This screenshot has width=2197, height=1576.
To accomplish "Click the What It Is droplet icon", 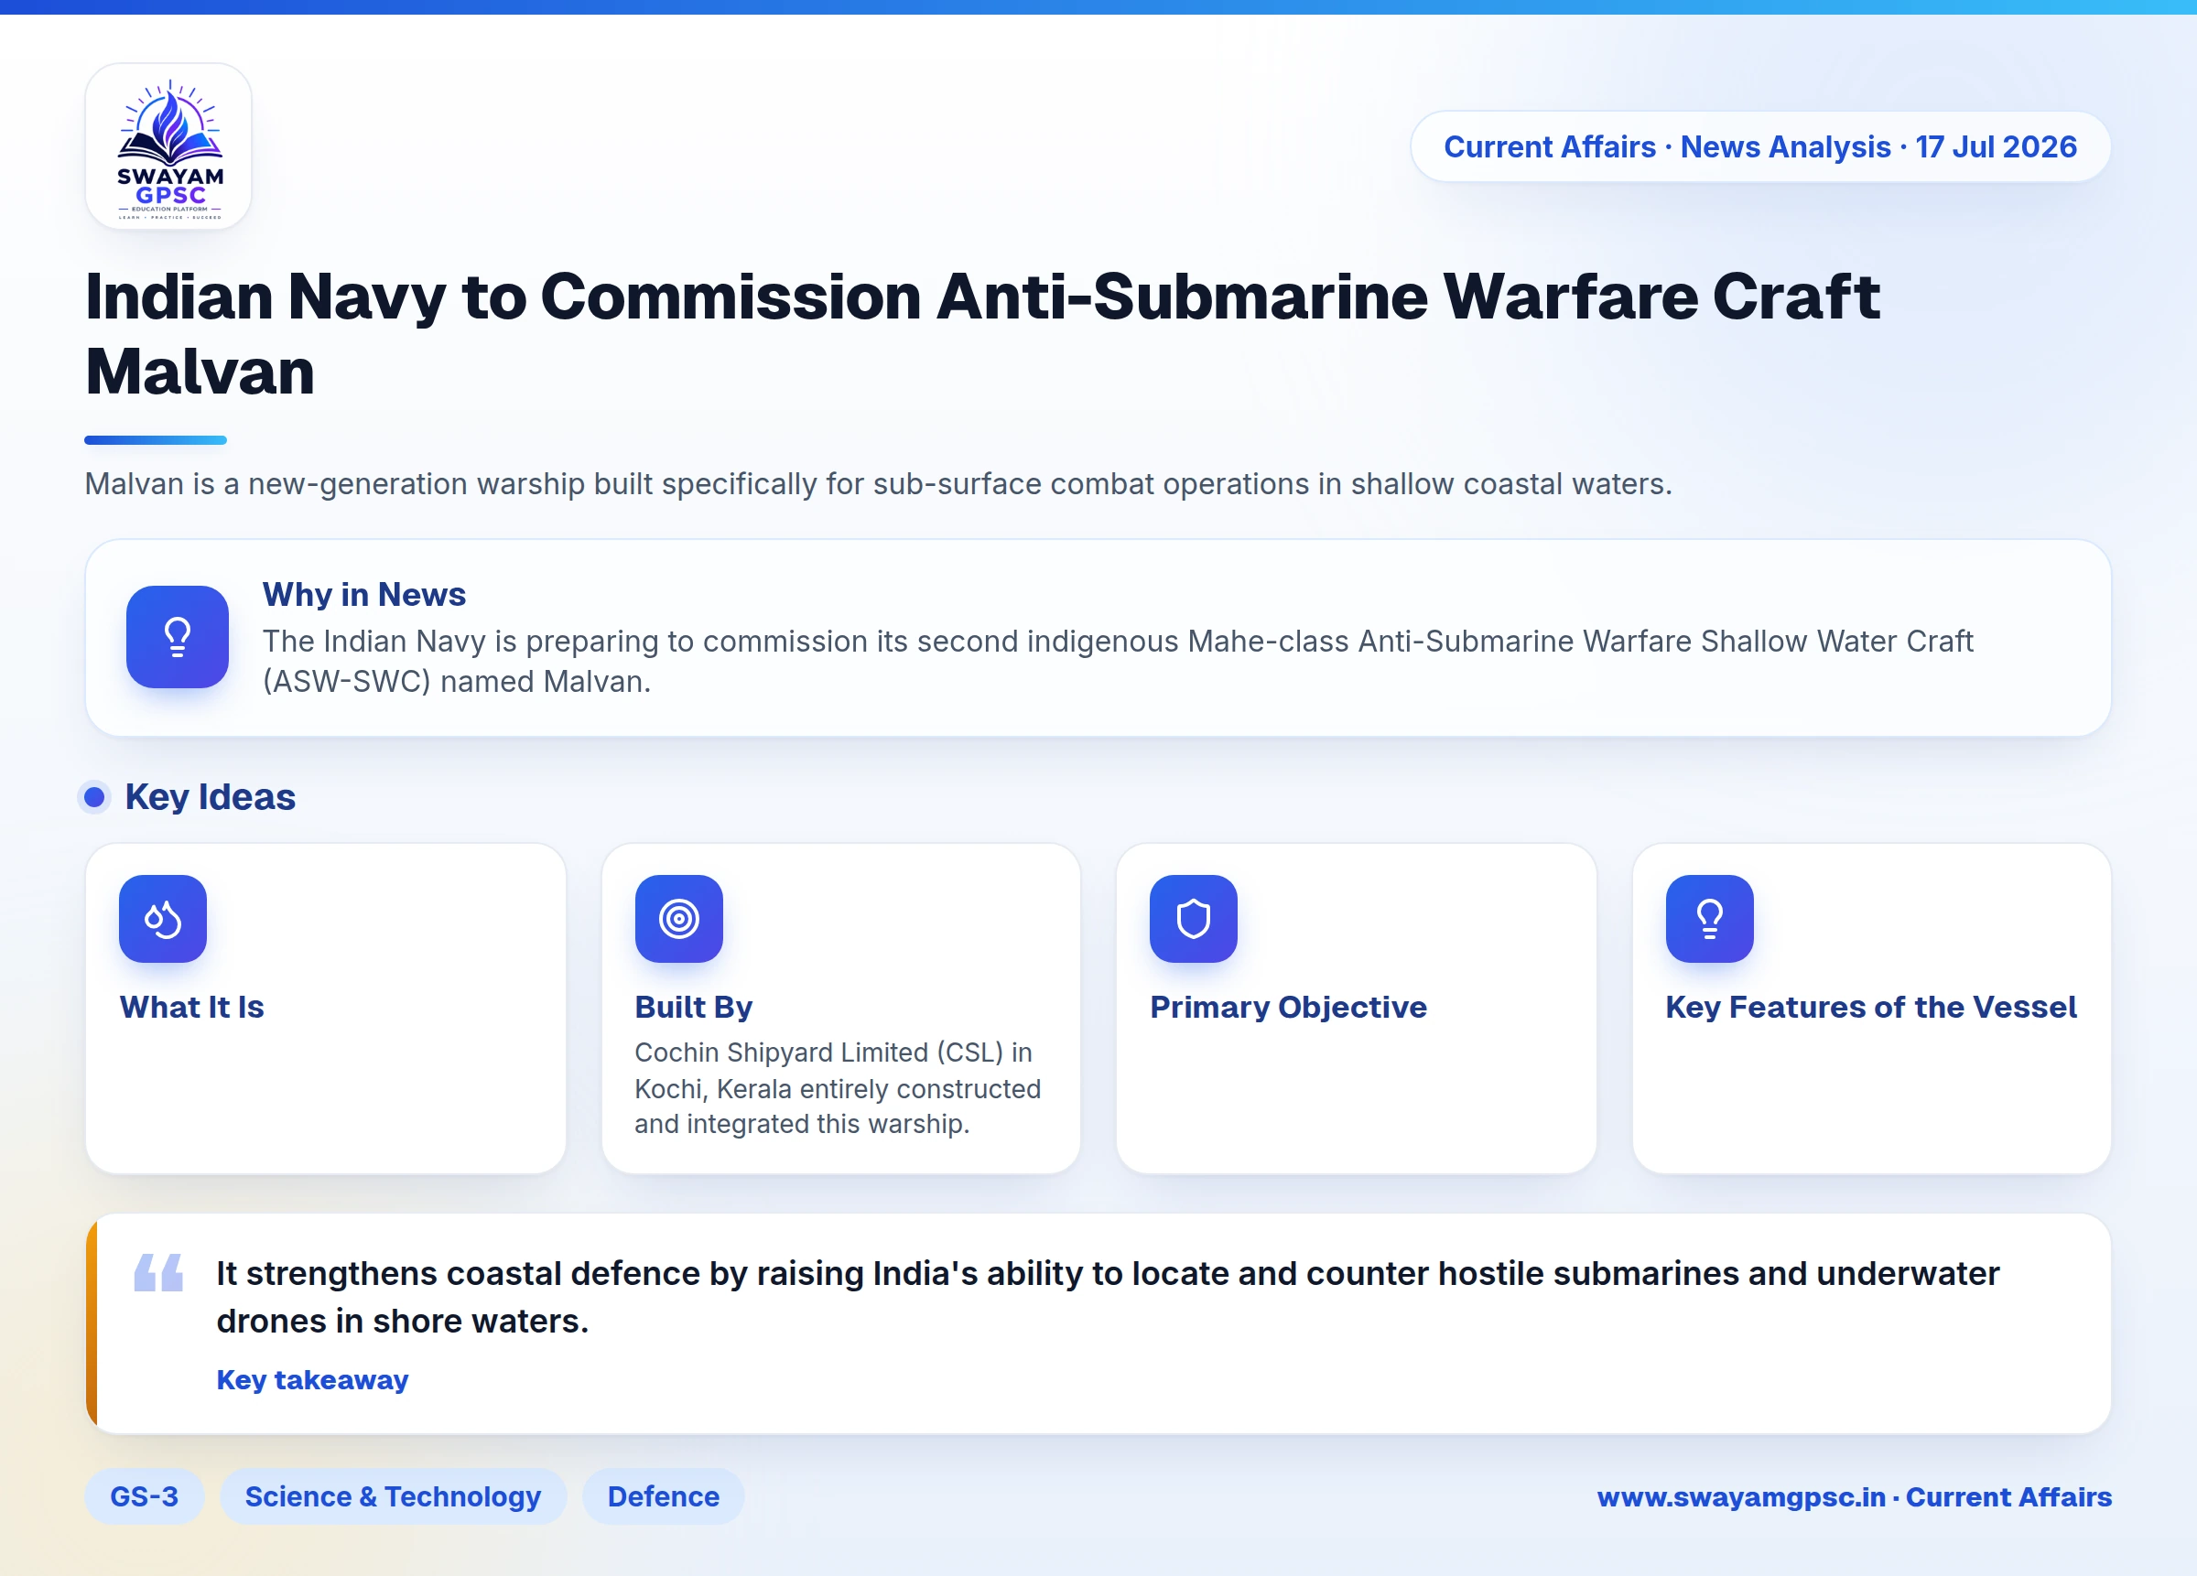I will tap(163, 918).
